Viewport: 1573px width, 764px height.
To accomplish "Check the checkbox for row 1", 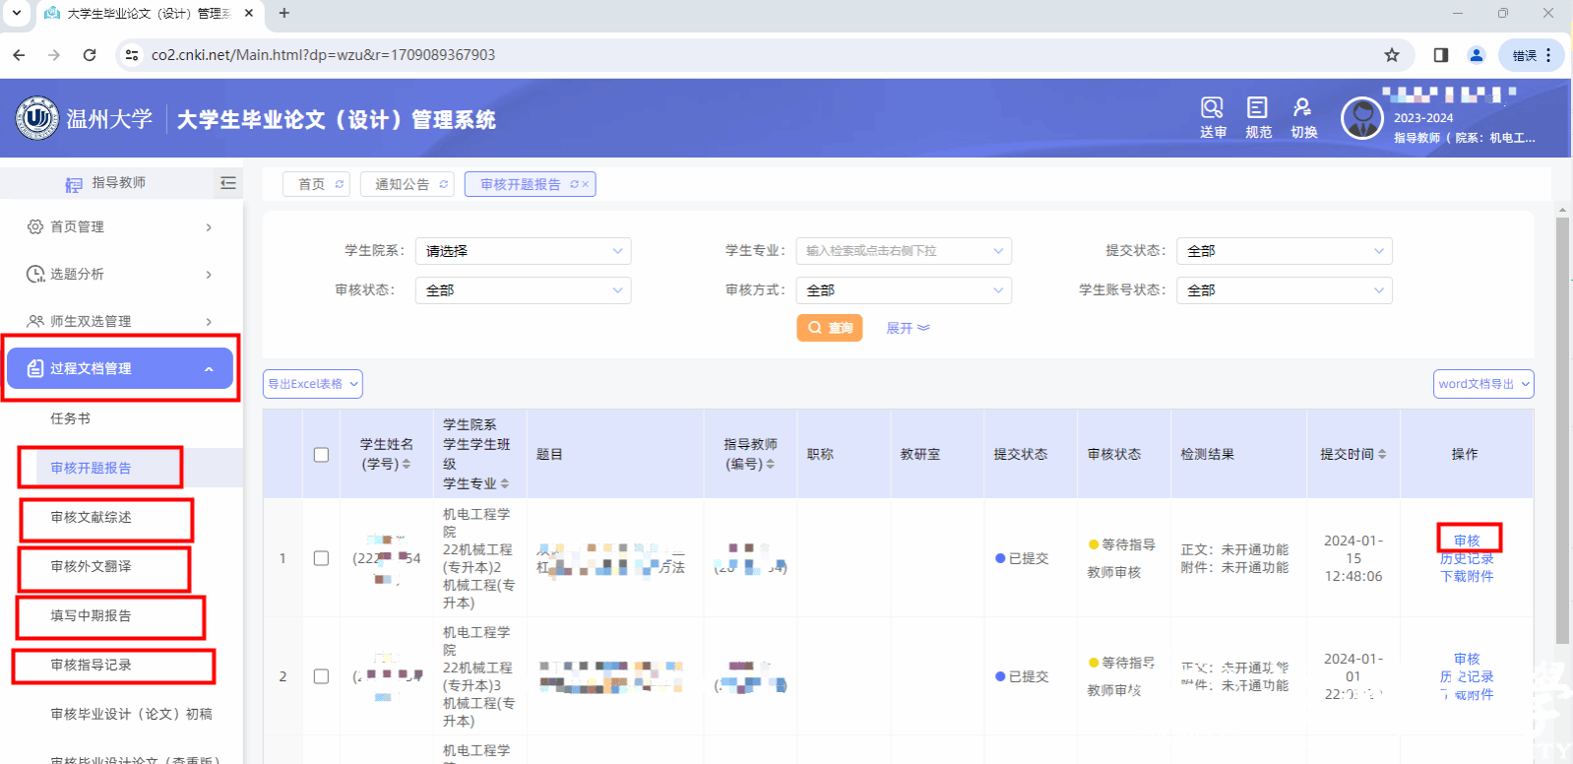I will 321,558.
